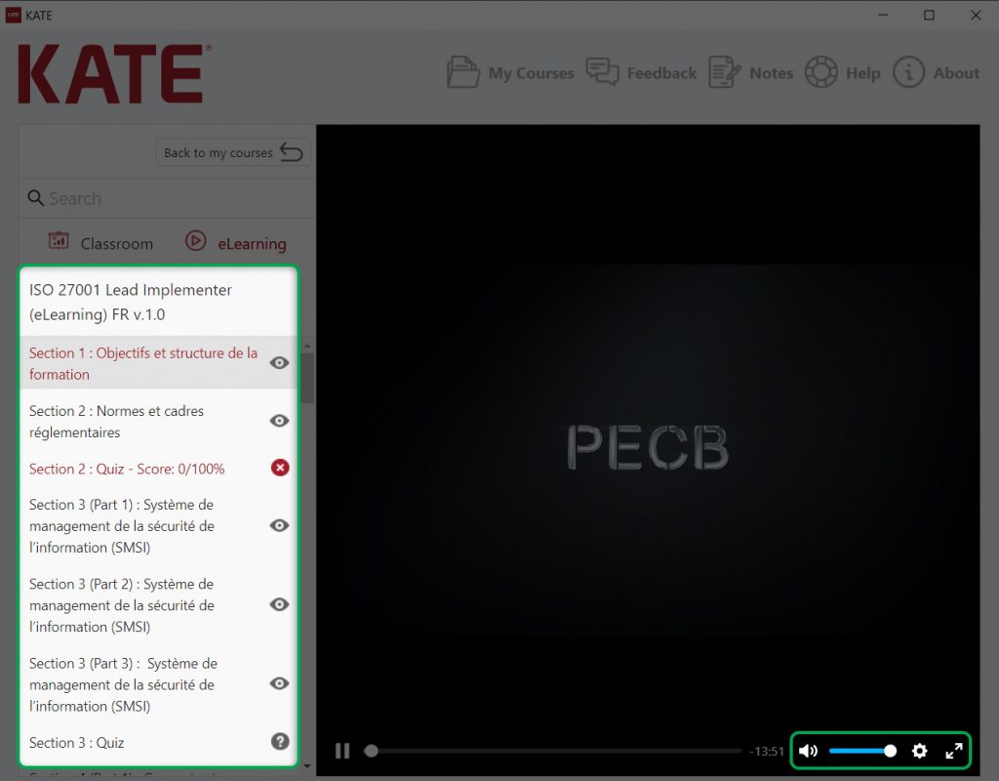
Task: Open the Help lifebuoy icon
Action: [x=821, y=72]
